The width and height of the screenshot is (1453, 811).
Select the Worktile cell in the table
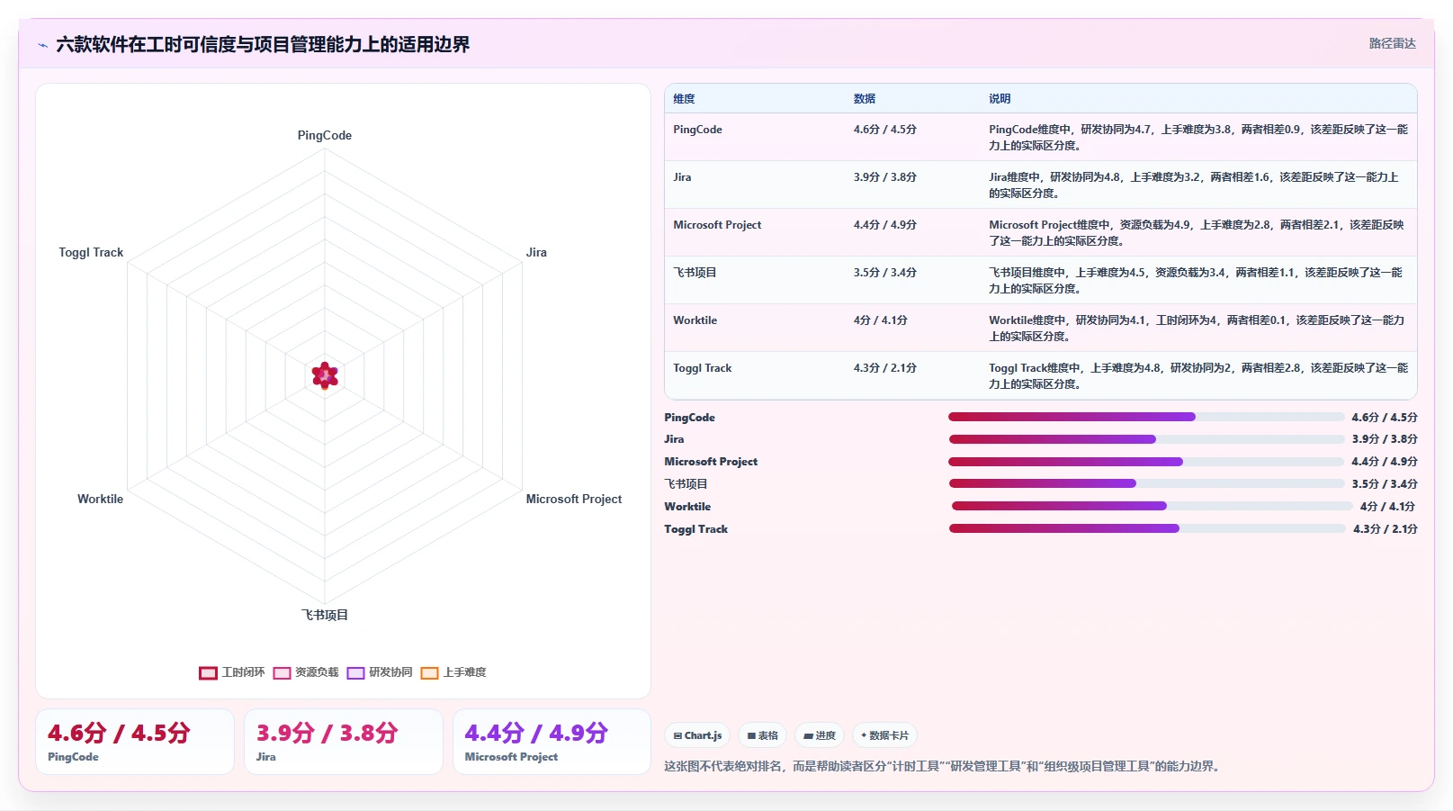(x=755, y=328)
